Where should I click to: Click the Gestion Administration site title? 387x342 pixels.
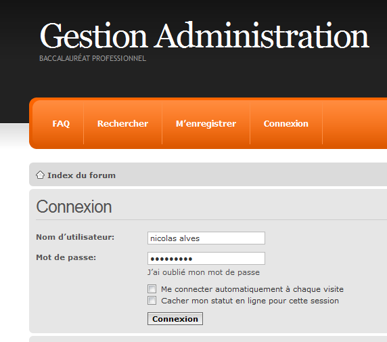pos(204,36)
